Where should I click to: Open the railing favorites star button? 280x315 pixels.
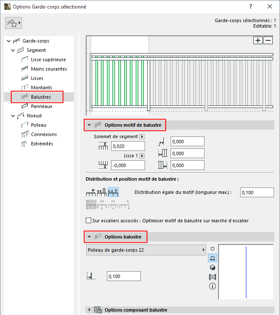point(14,23)
